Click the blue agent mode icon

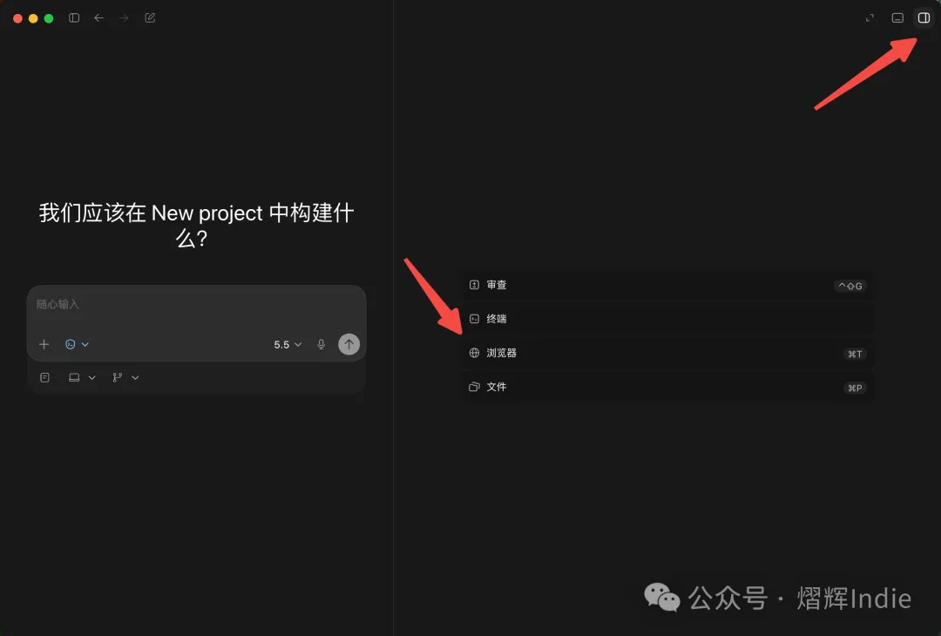71,344
